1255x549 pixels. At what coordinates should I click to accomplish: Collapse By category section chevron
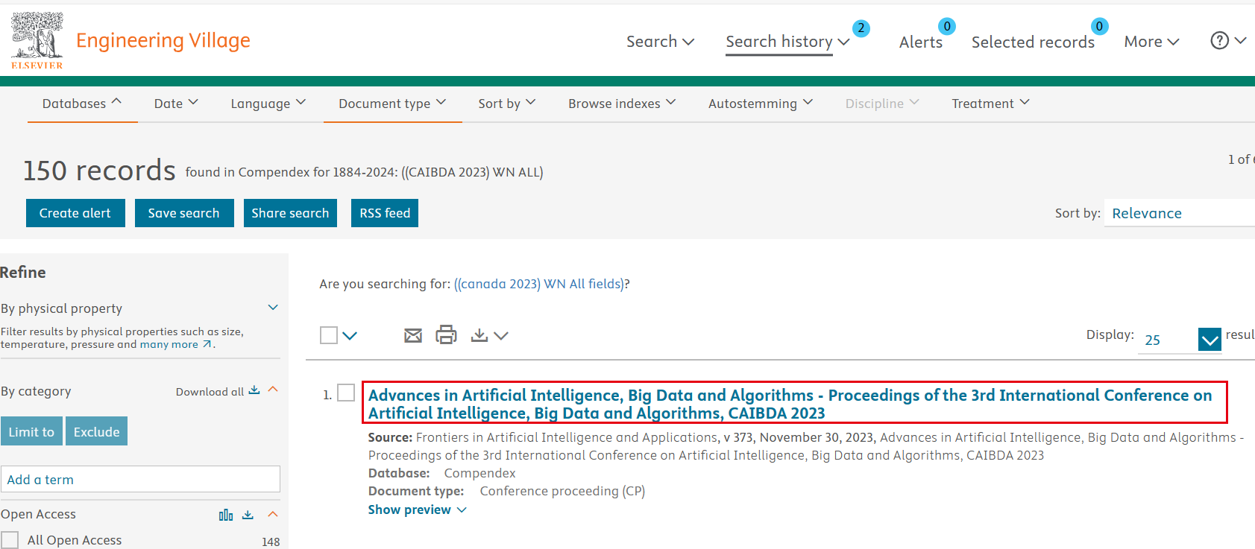[273, 390]
